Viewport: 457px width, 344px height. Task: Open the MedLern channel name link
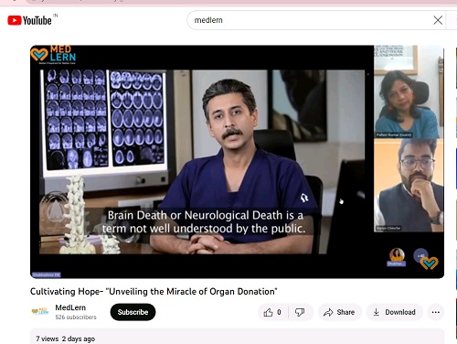pos(70,307)
